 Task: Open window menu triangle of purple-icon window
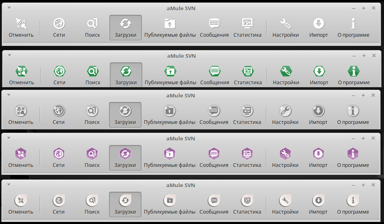click(9, 138)
